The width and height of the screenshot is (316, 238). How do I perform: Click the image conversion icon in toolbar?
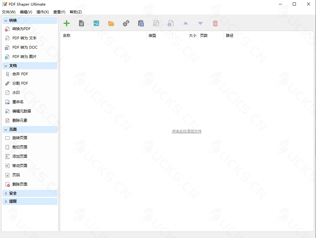[96, 23]
